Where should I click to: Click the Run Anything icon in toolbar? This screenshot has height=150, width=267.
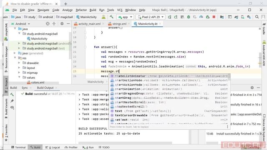point(230,17)
